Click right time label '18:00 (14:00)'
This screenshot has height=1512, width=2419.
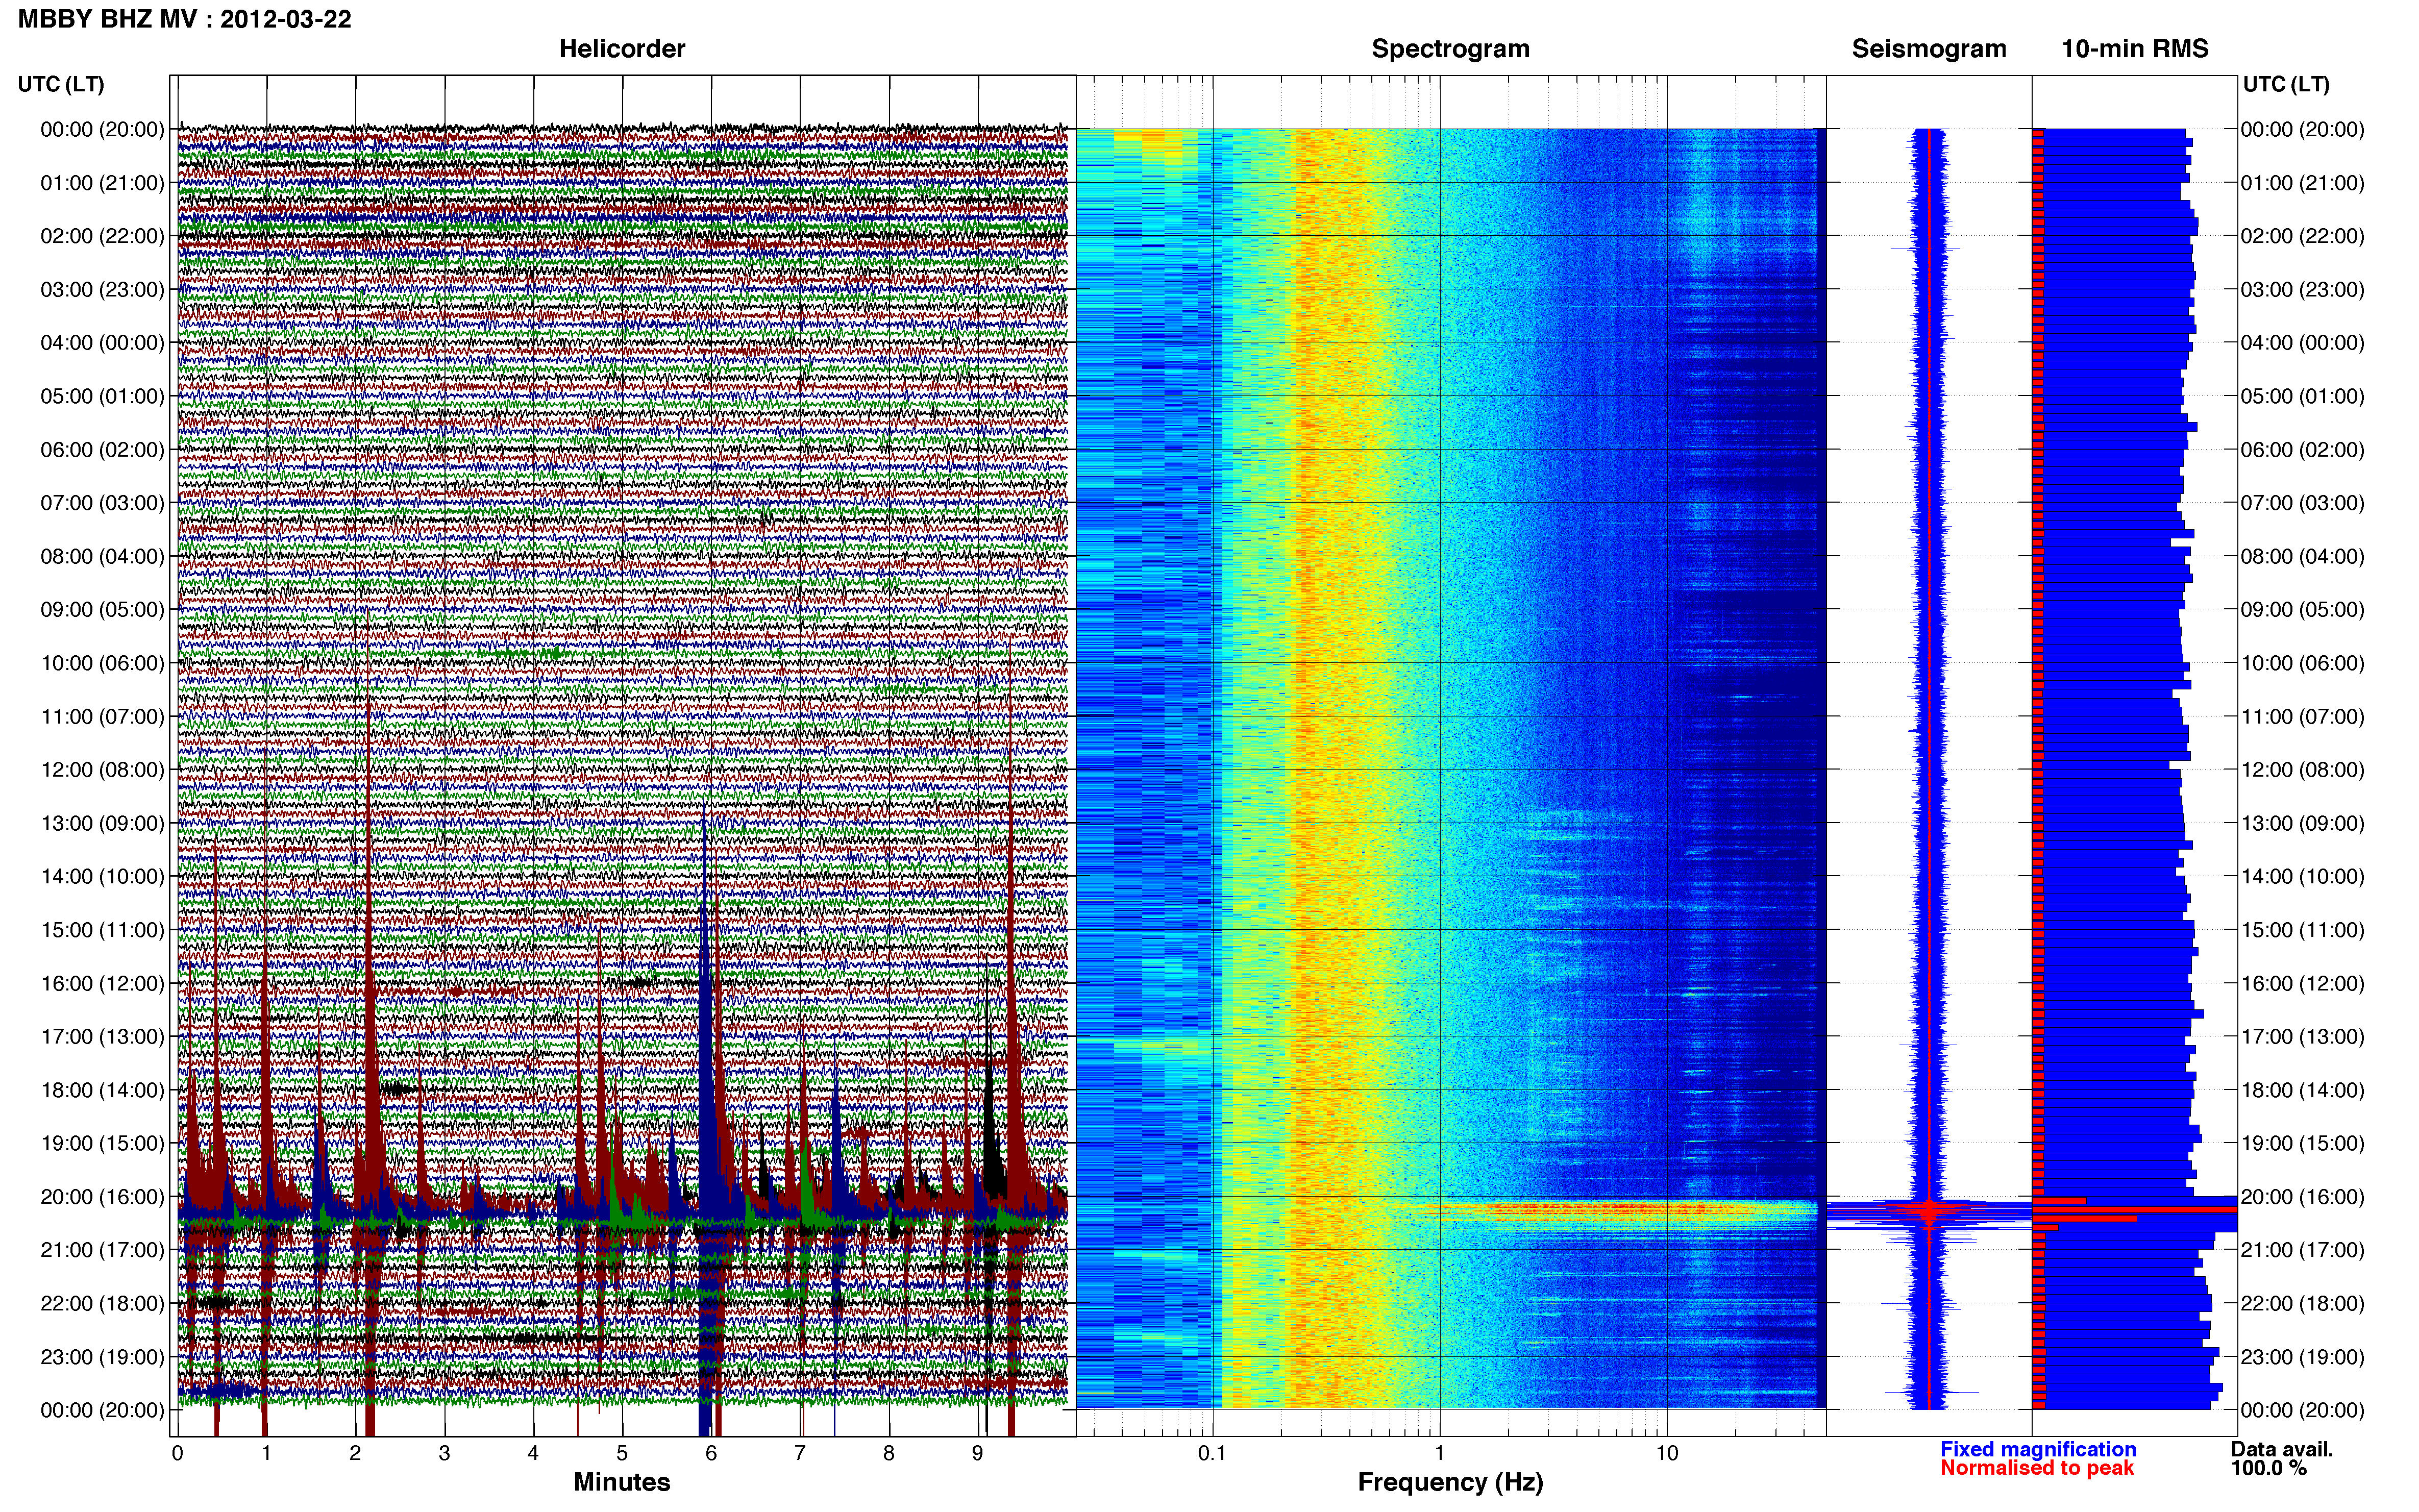2302,1090
